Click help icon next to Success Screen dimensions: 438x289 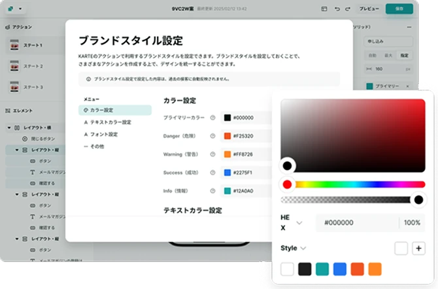click(212, 173)
